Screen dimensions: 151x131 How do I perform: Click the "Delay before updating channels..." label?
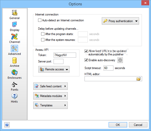(58, 29)
